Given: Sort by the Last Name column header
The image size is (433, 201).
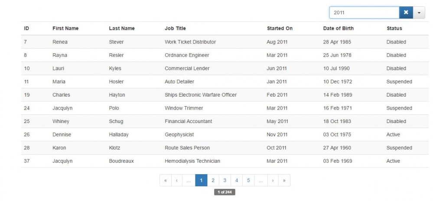Looking at the screenshot, I should (x=122, y=29).
